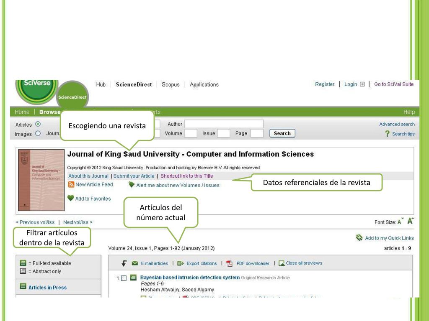Click the PDF downloader icon

click(230, 263)
